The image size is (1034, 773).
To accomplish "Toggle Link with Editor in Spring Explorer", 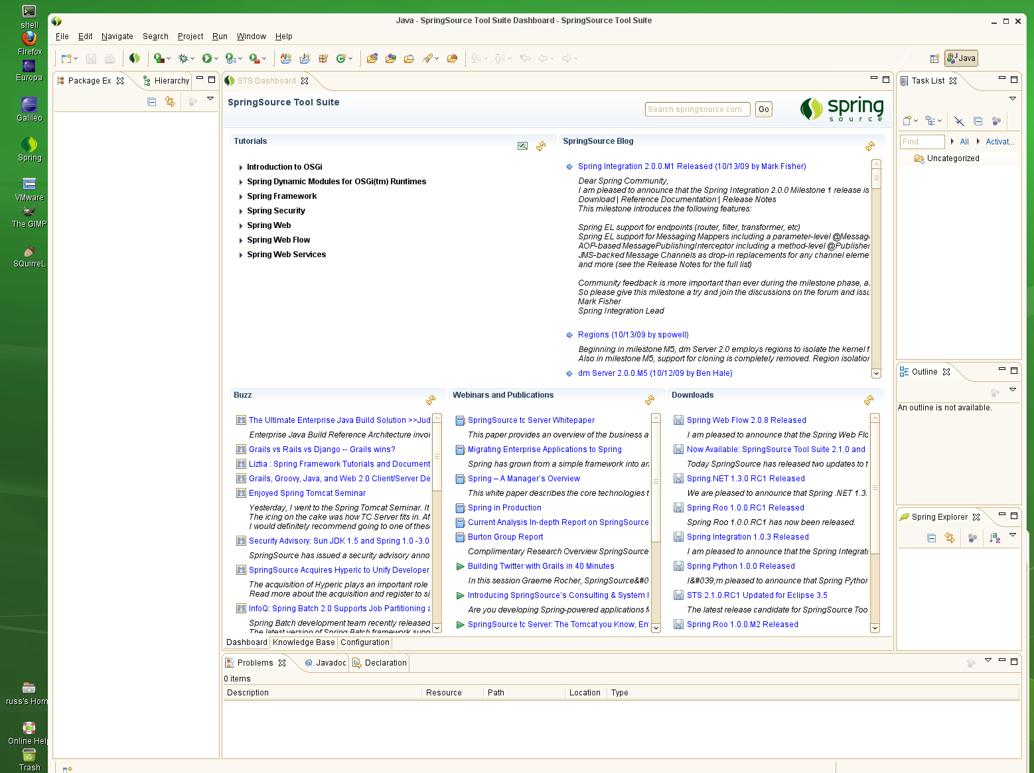I will pos(950,538).
